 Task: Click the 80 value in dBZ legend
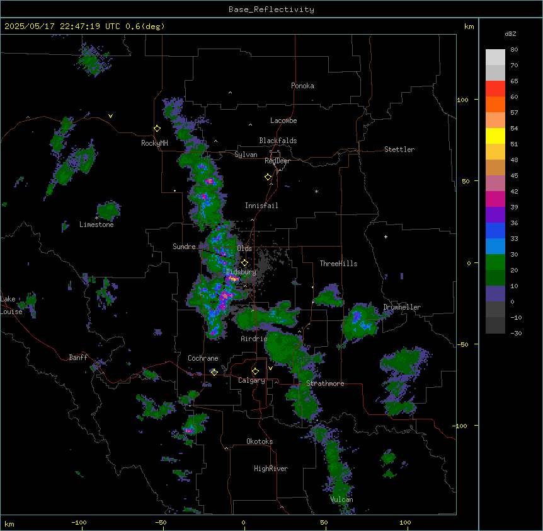pyautogui.click(x=514, y=50)
